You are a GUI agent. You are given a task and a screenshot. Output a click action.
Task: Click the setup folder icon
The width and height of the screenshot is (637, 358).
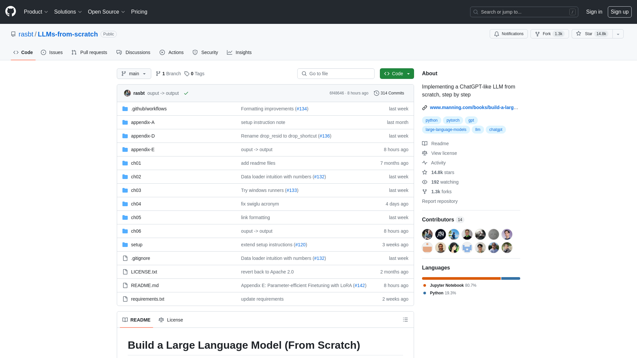[125, 245]
